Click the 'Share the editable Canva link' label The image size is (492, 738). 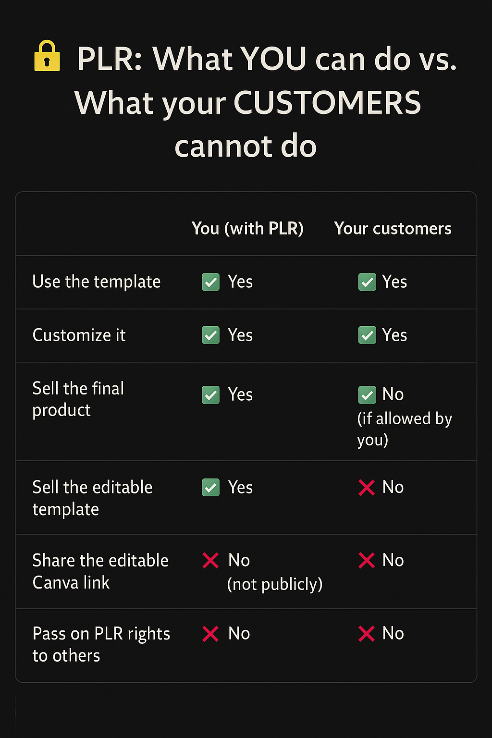[100, 571]
